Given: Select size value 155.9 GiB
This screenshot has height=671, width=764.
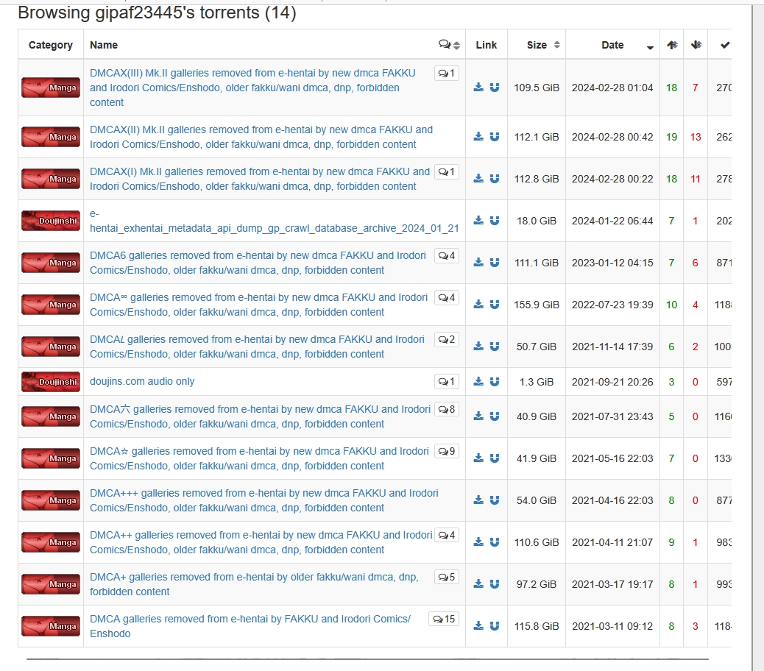Looking at the screenshot, I should pos(537,305).
